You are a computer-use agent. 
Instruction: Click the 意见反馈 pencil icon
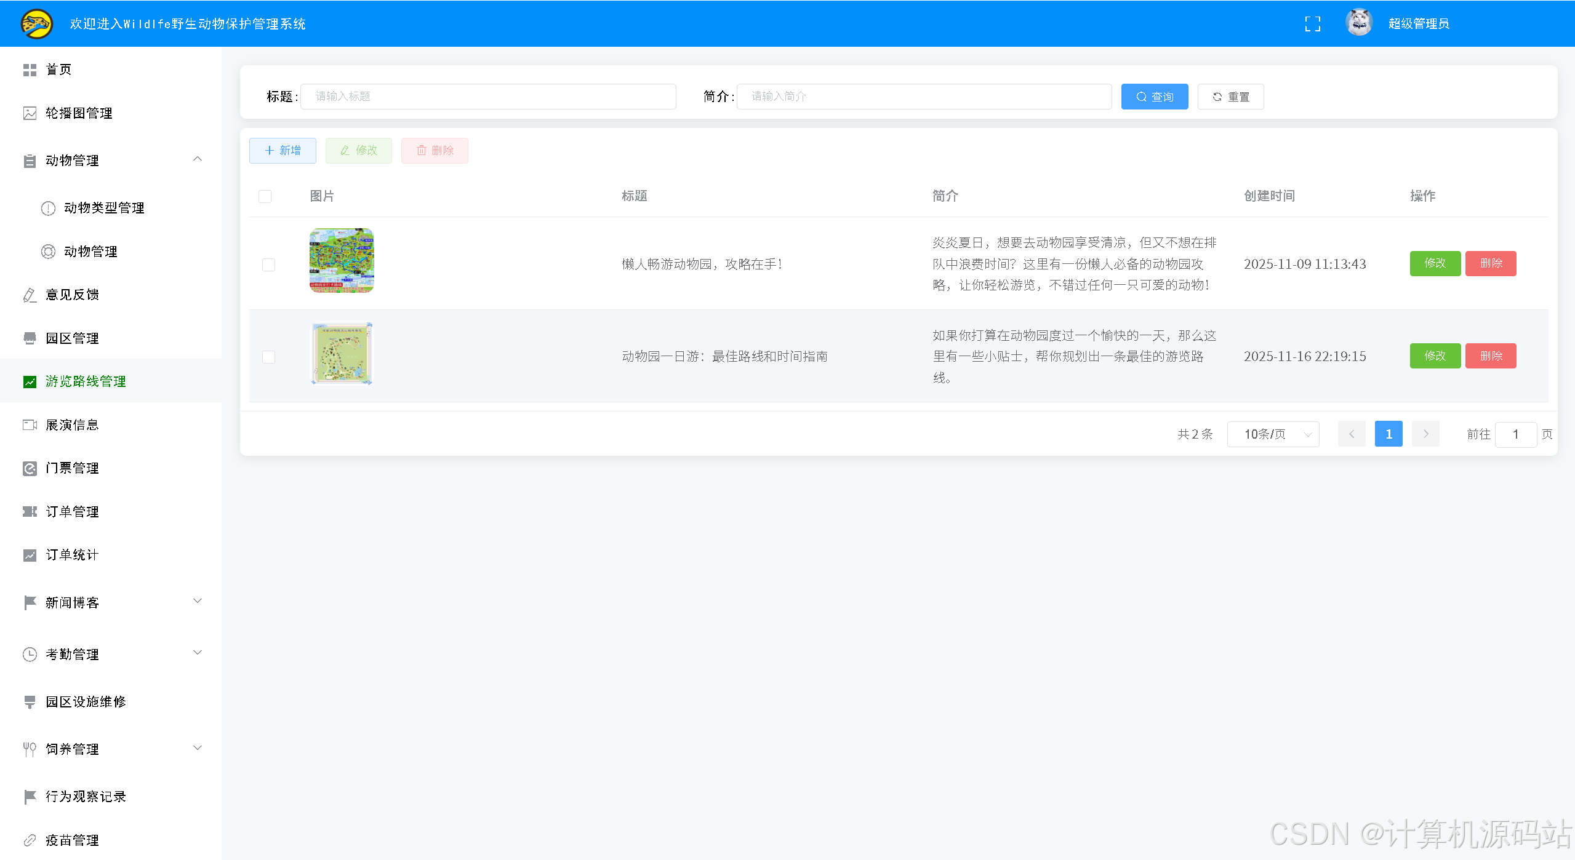(x=30, y=295)
